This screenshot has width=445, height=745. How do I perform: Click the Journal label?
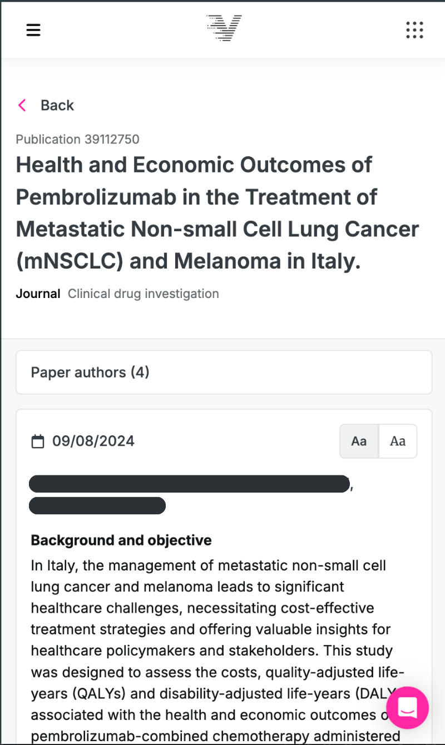click(x=38, y=294)
